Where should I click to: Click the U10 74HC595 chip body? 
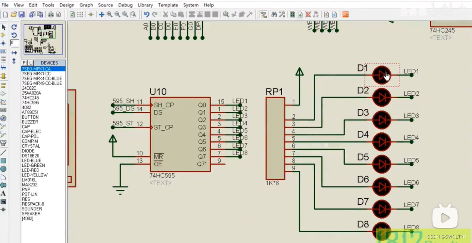pos(180,134)
